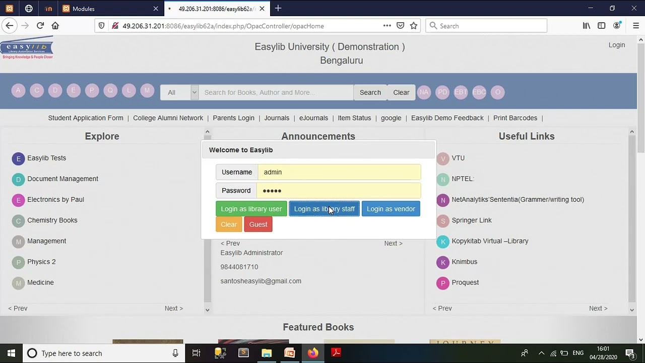Show sidebars icon in toolbar
The image size is (645, 363).
click(602, 26)
